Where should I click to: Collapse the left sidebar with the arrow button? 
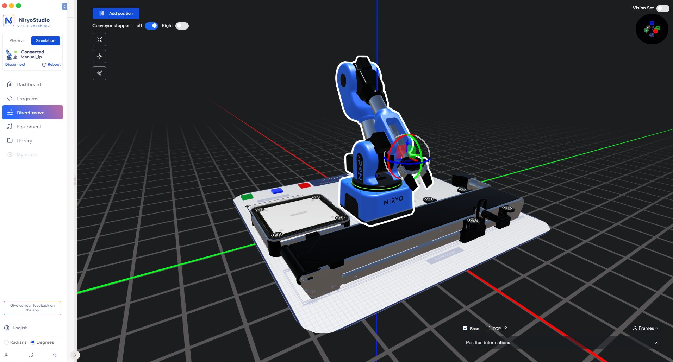click(64, 6)
